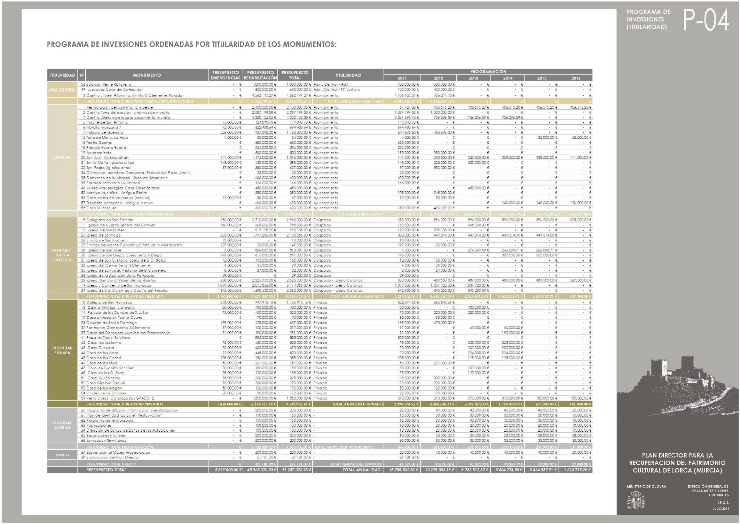Image resolution: width=740 pixels, height=524 pixels.
Task: Click the 'AYUNTAM.' group label
Action: [62, 157]
